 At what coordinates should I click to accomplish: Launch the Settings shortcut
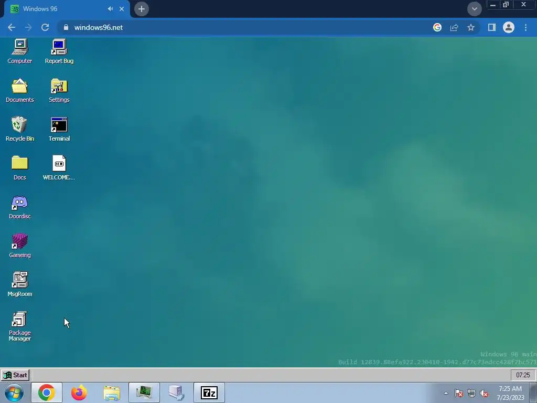[x=59, y=90]
